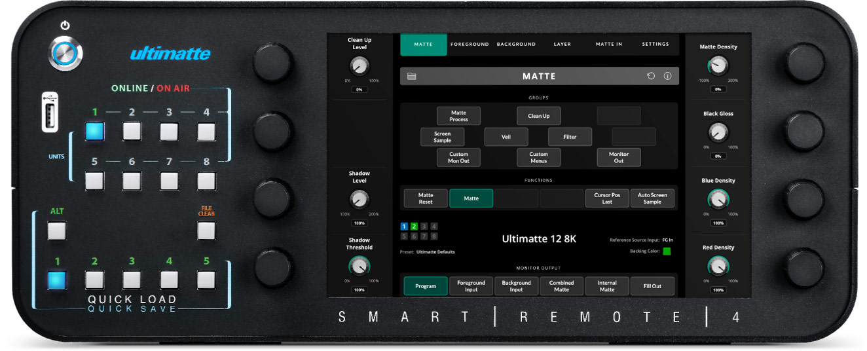
Task: Switch to the MATTE tab
Action: click(424, 45)
